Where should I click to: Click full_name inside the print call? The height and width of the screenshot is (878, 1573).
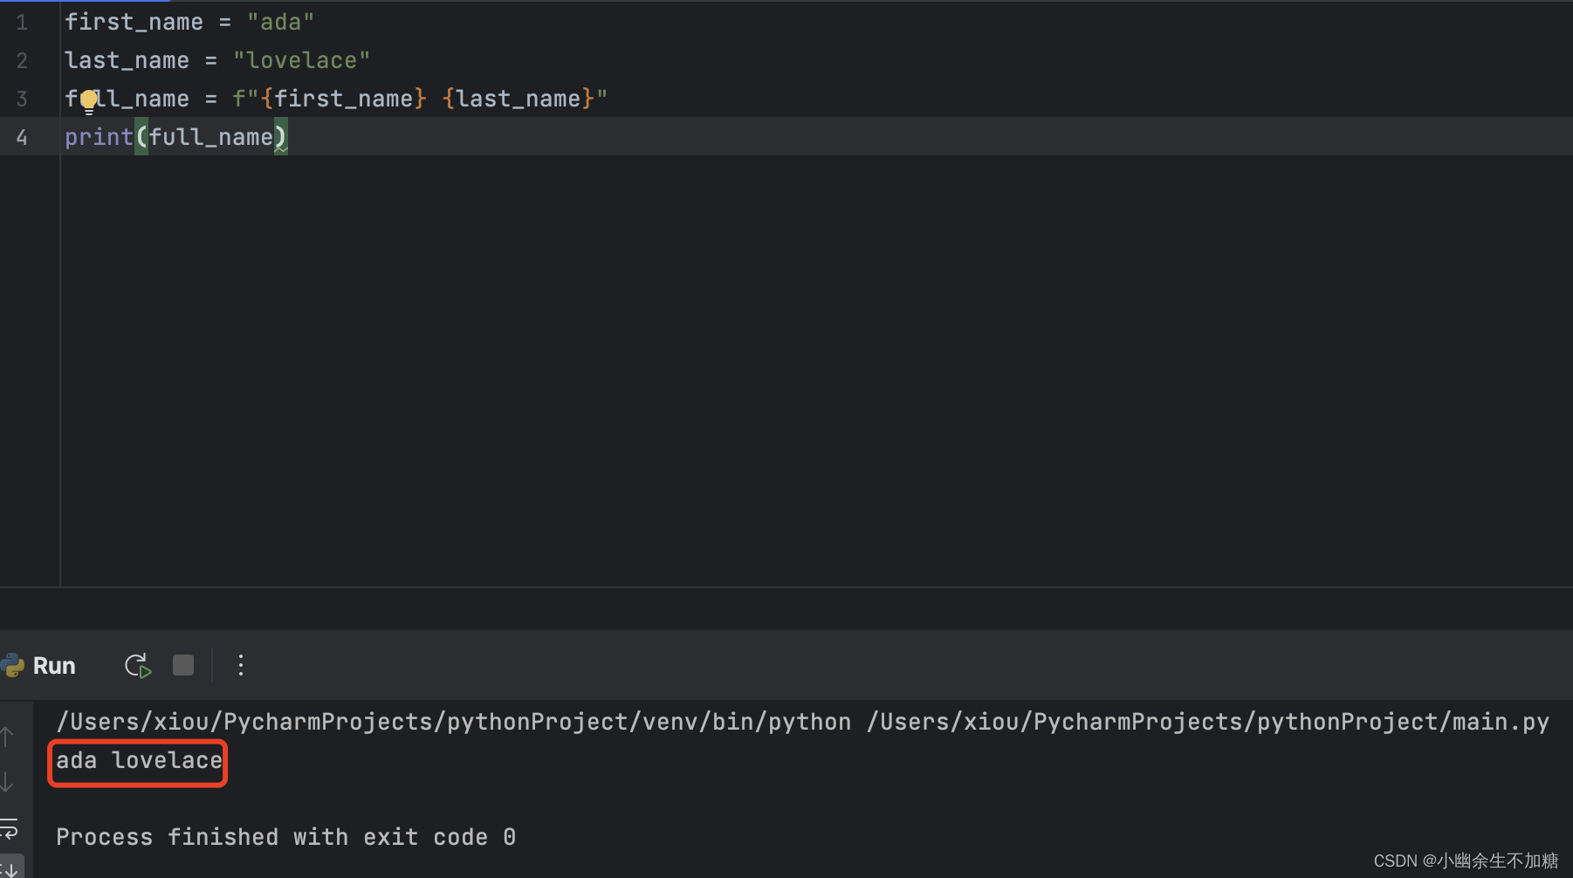click(x=210, y=137)
